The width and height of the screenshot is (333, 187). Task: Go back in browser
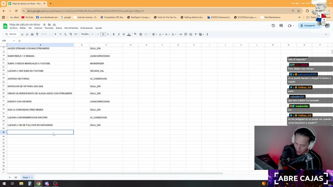4,11
